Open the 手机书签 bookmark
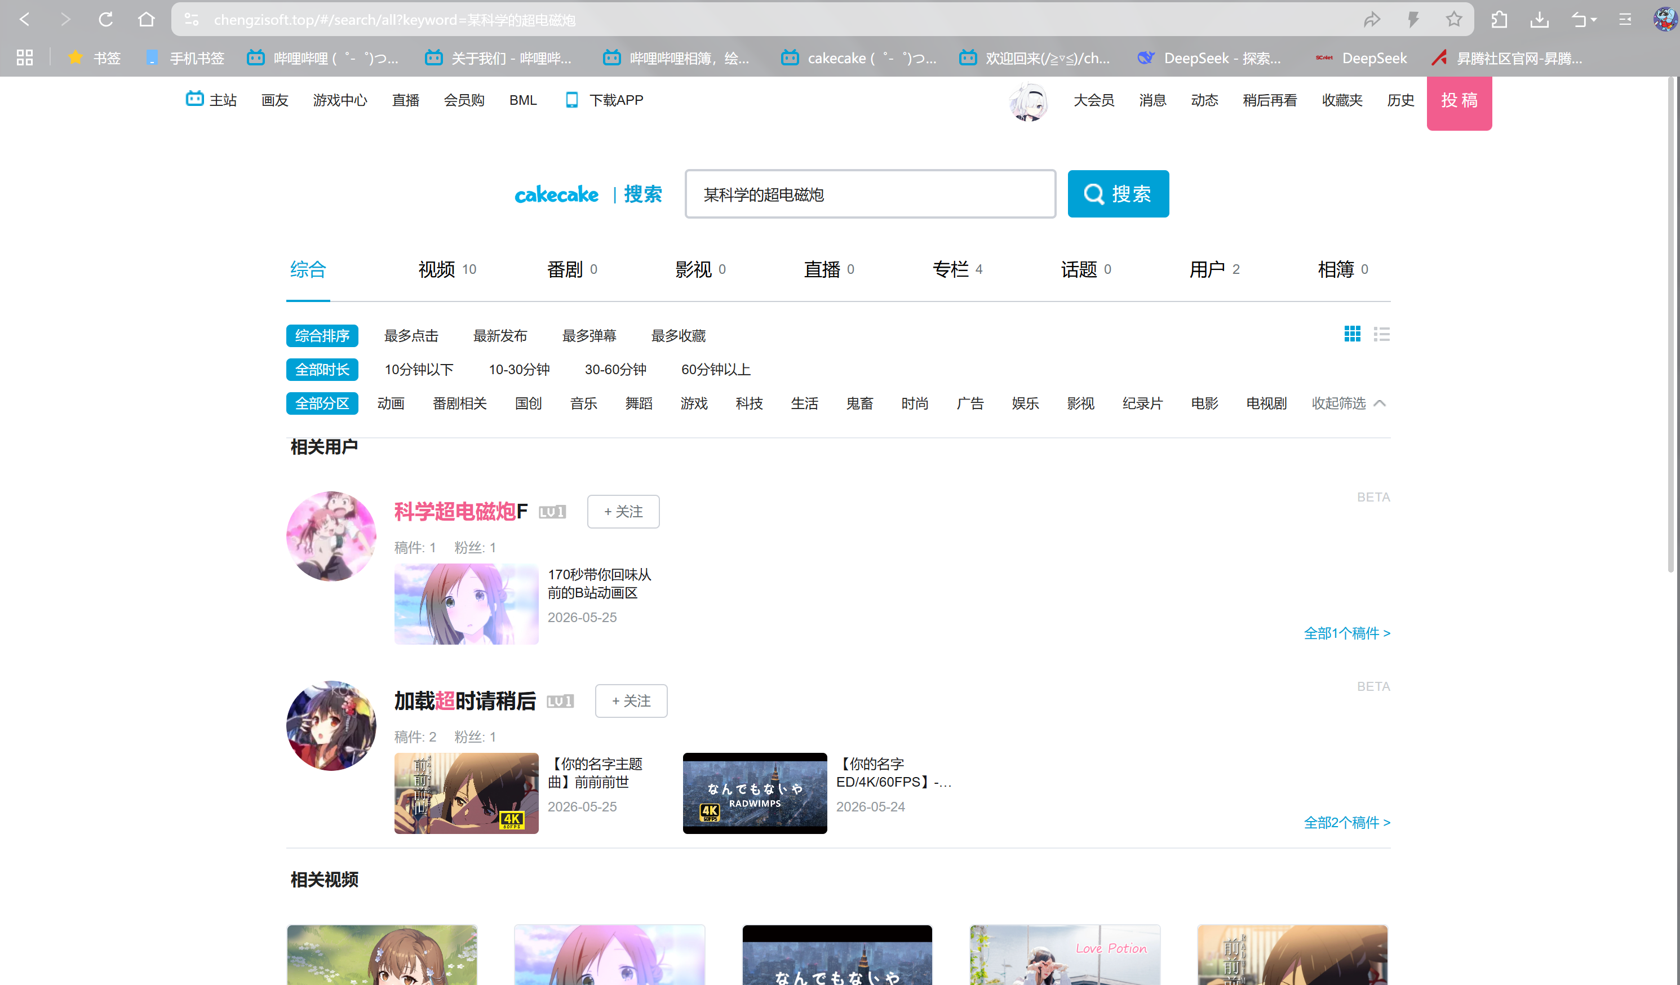This screenshot has width=1680, height=985. click(x=185, y=58)
